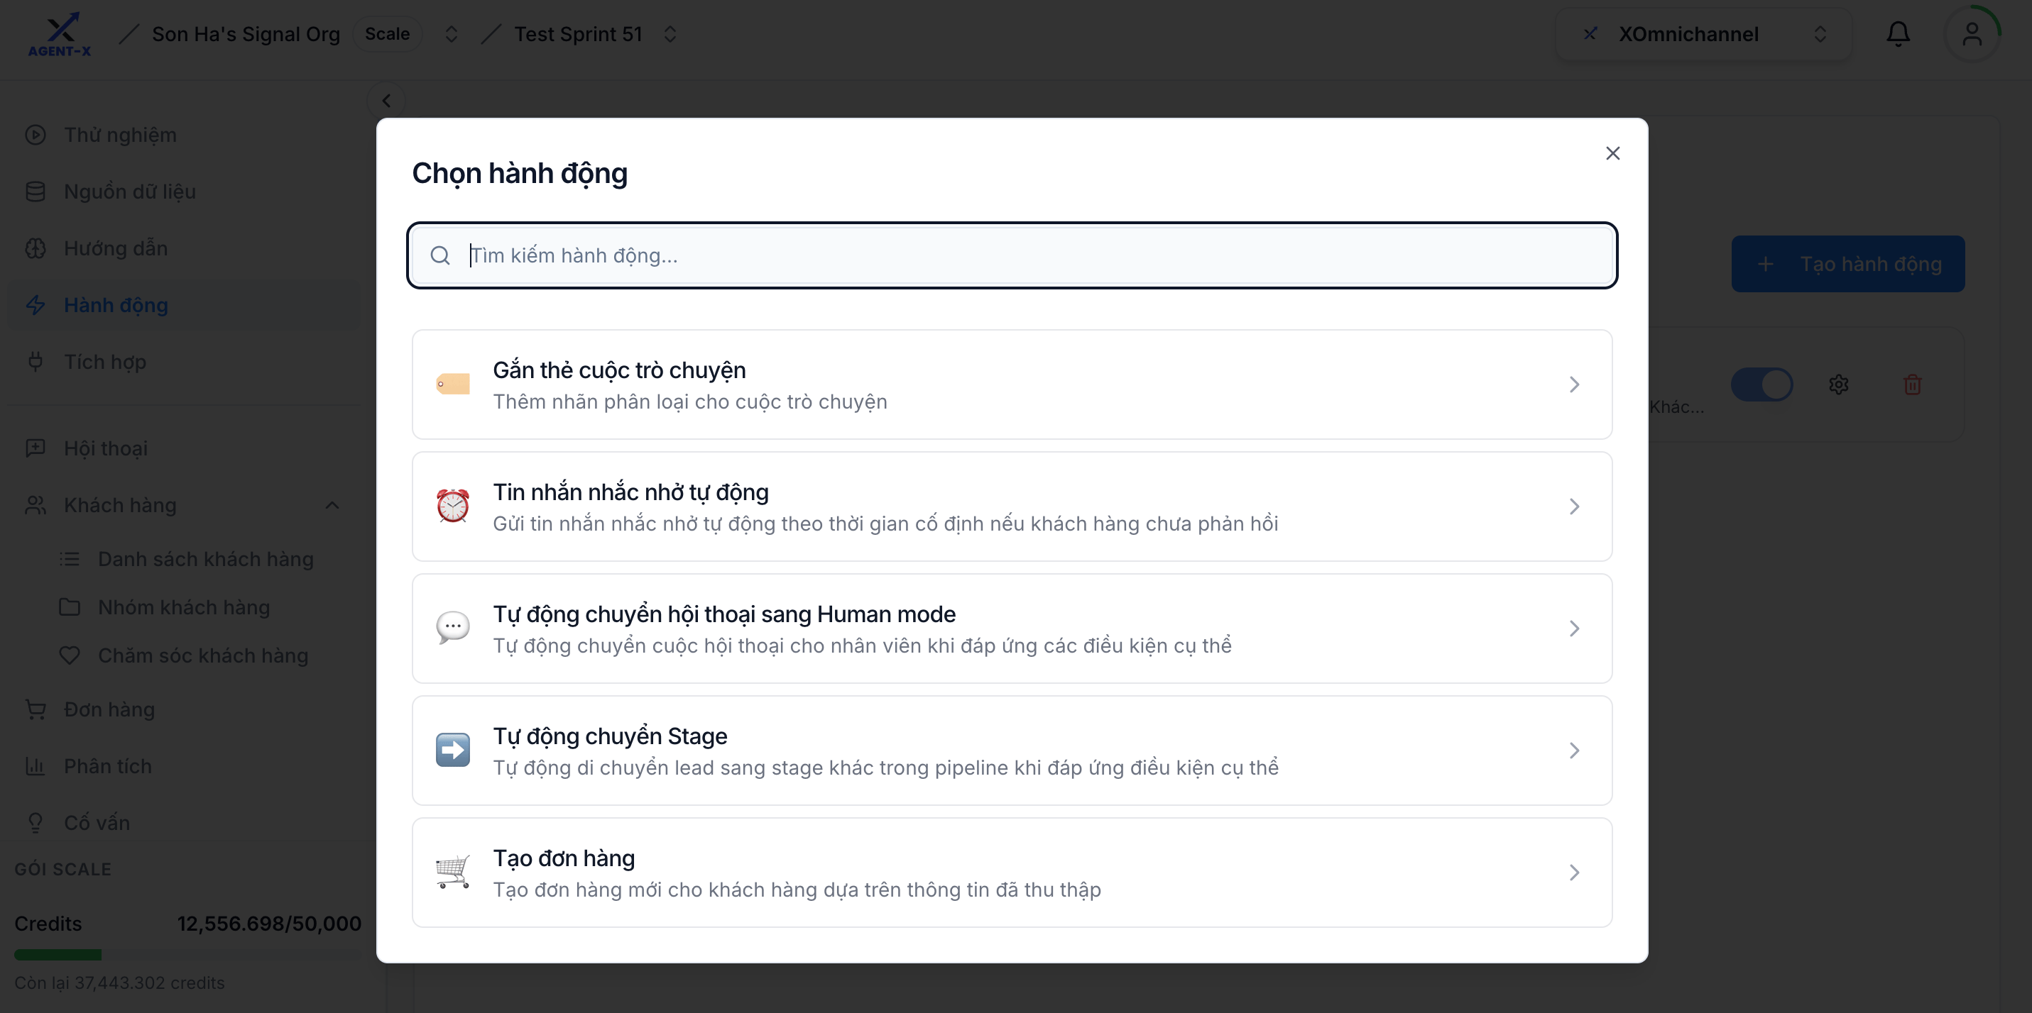
Task: Click the tag icon for Gắn thẻ cuộc trò chuyện
Action: click(453, 384)
